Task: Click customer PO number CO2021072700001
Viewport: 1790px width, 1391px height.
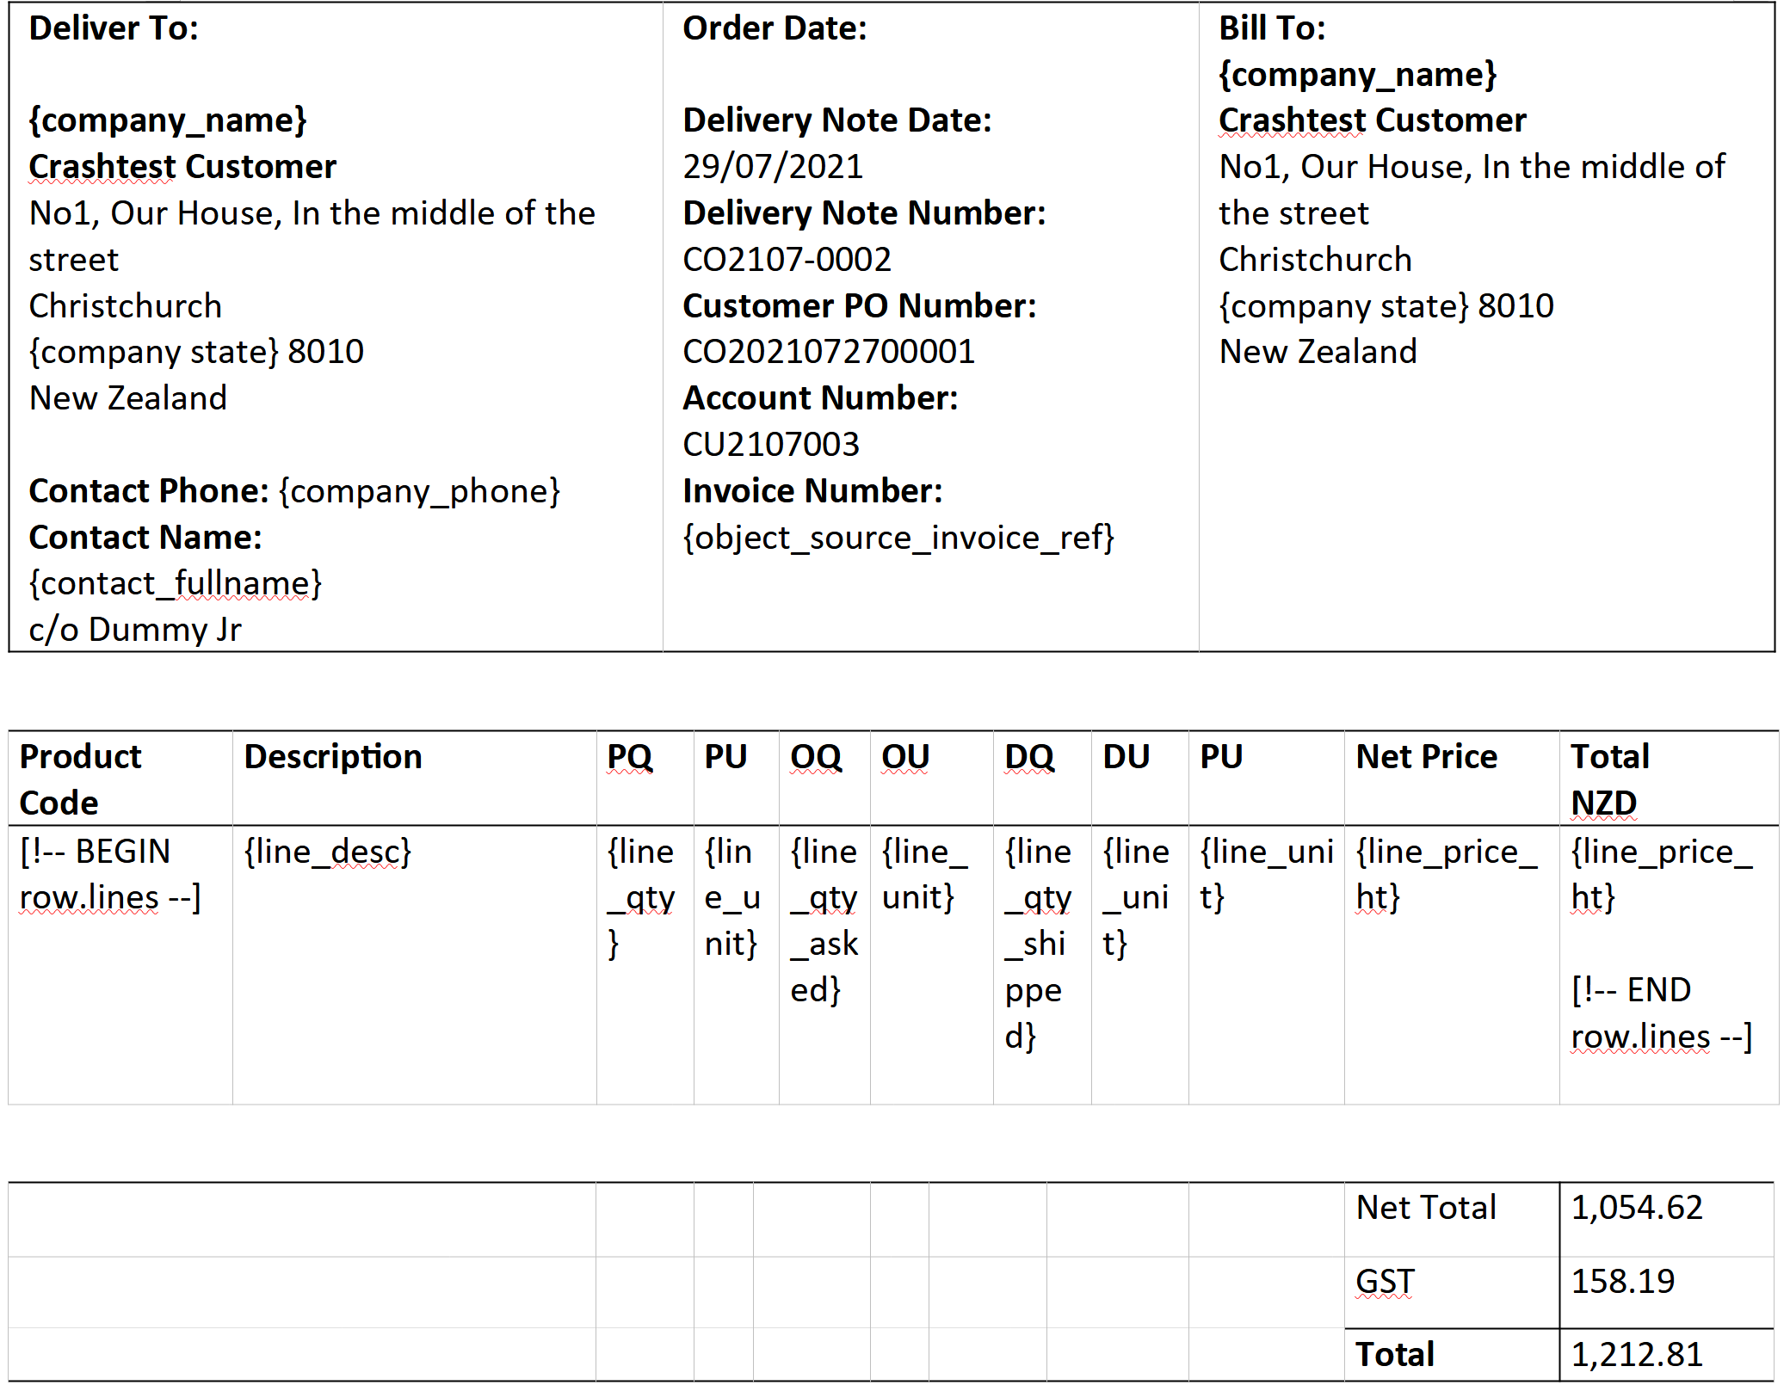Action: pos(828,352)
